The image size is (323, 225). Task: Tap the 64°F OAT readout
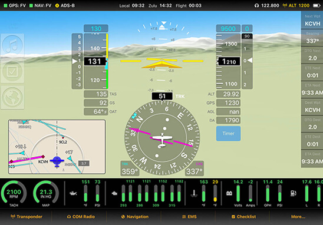[96, 111]
